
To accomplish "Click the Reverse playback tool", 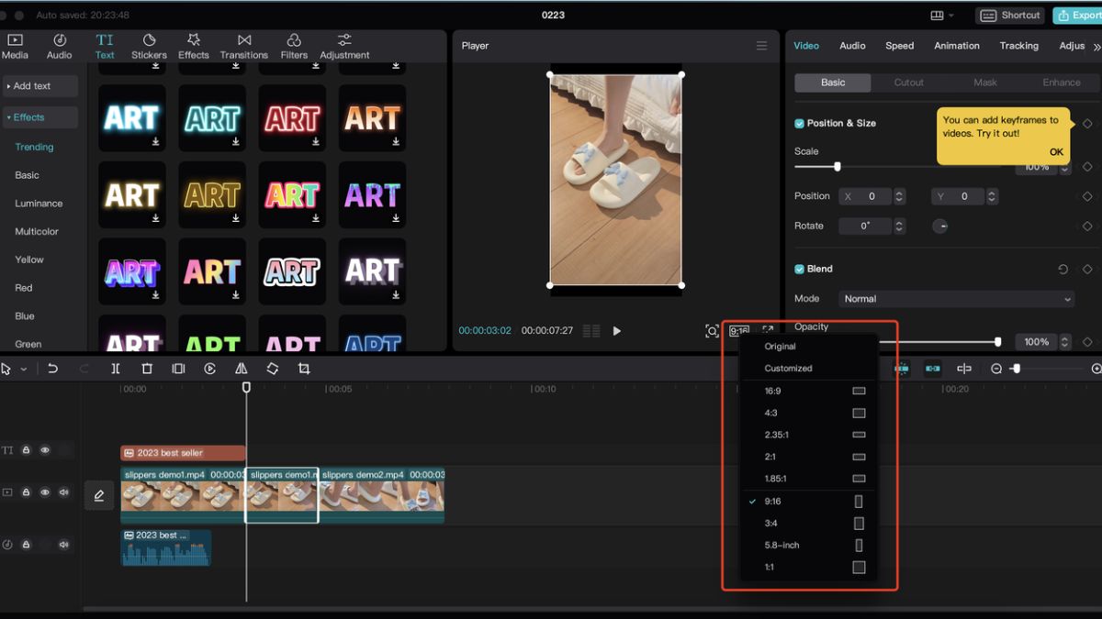I will click(x=210, y=369).
